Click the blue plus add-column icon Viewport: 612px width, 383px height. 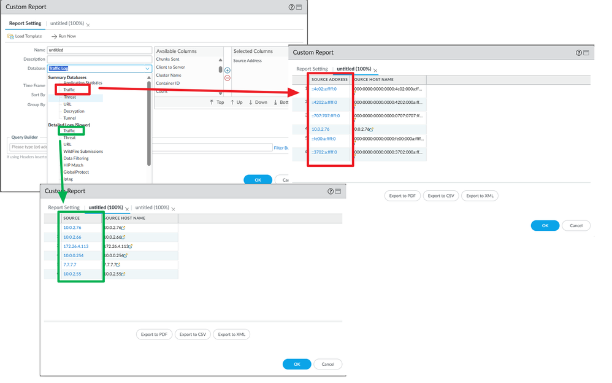click(227, 71)
